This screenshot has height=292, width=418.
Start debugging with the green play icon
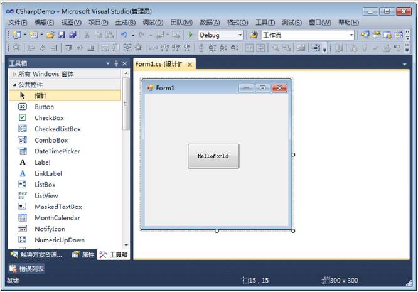point(191,35)
